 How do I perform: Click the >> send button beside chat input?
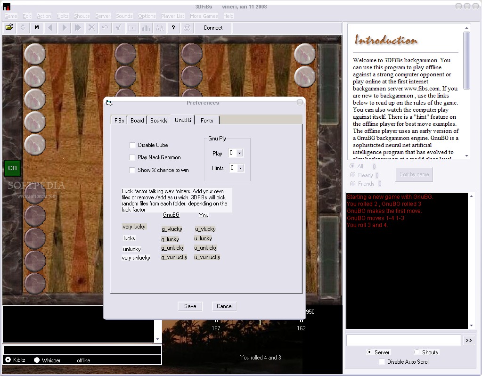[x=468, y=340]
